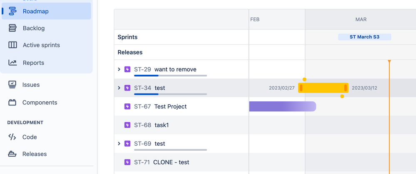Click the Active sprints board icon
Screen dimensions: 416x174
[x=12, y=45]
